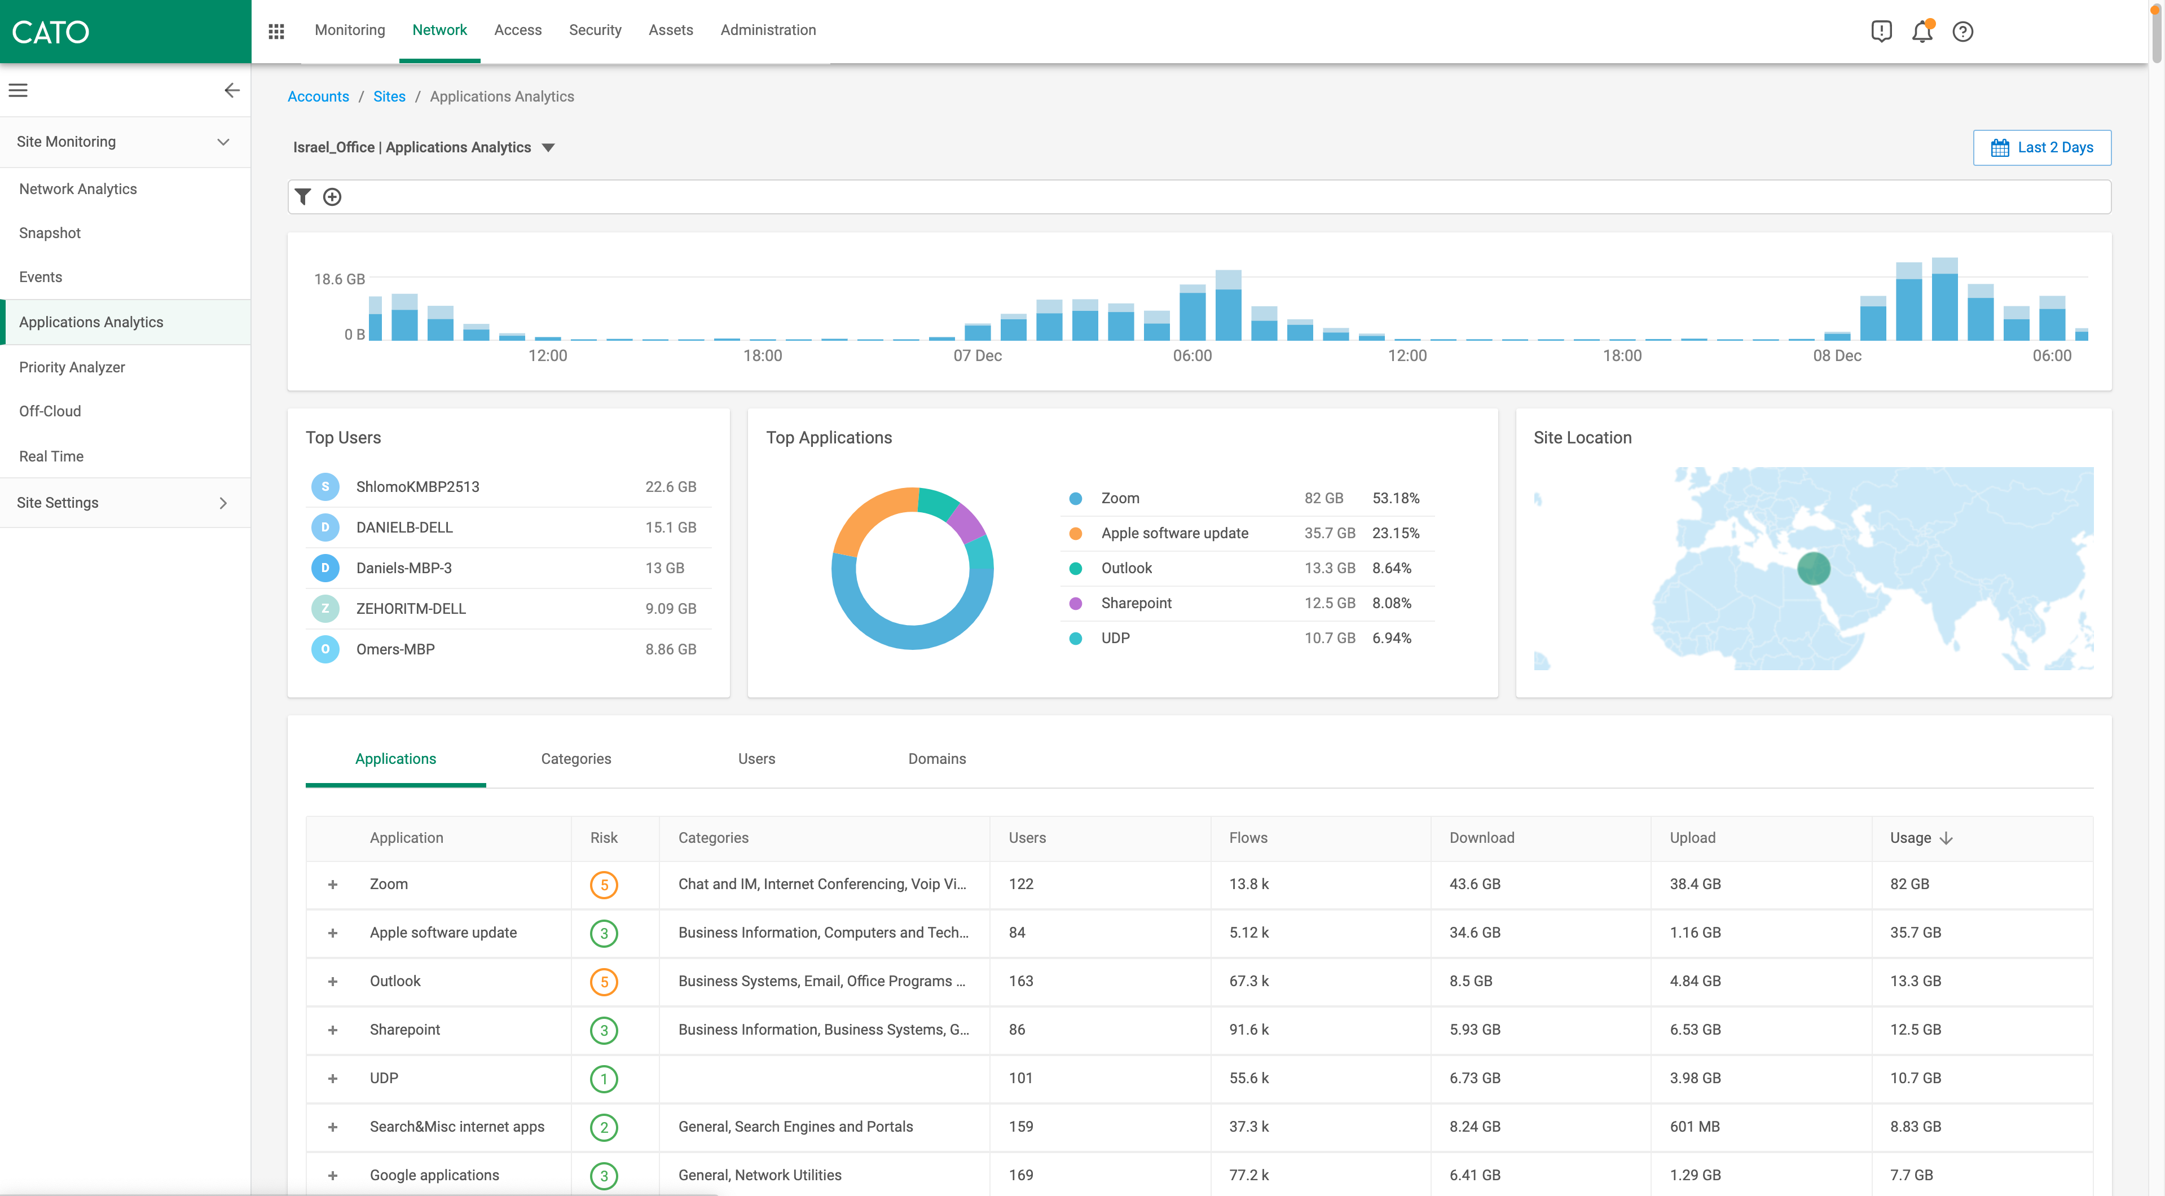Expand the Zoom application row
This screenshot has width=2165, height=1196.
[333, 884]
